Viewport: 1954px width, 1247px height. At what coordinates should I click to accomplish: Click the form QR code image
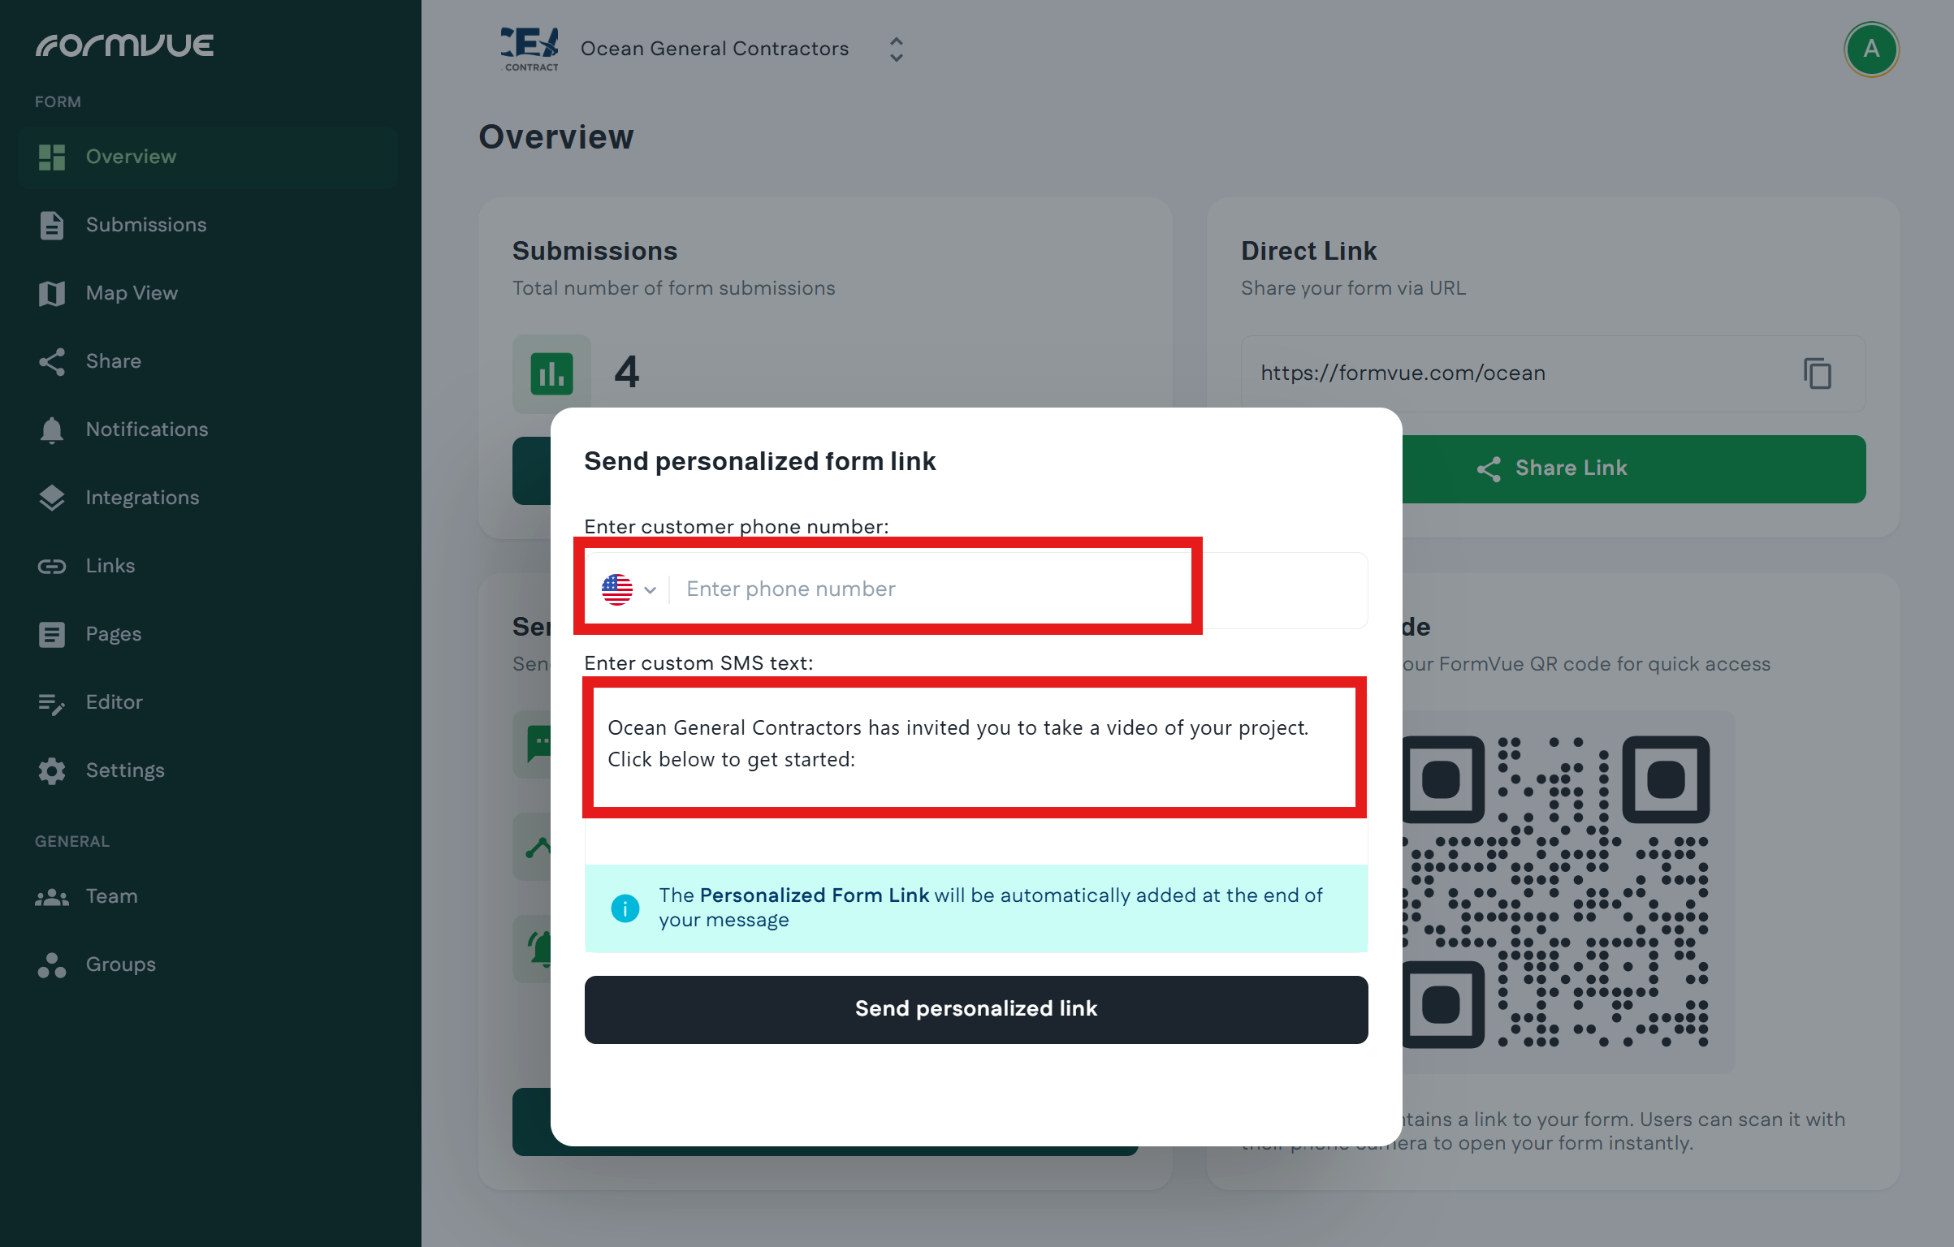1559,891
